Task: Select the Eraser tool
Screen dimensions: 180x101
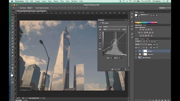Action: [12, 44]
